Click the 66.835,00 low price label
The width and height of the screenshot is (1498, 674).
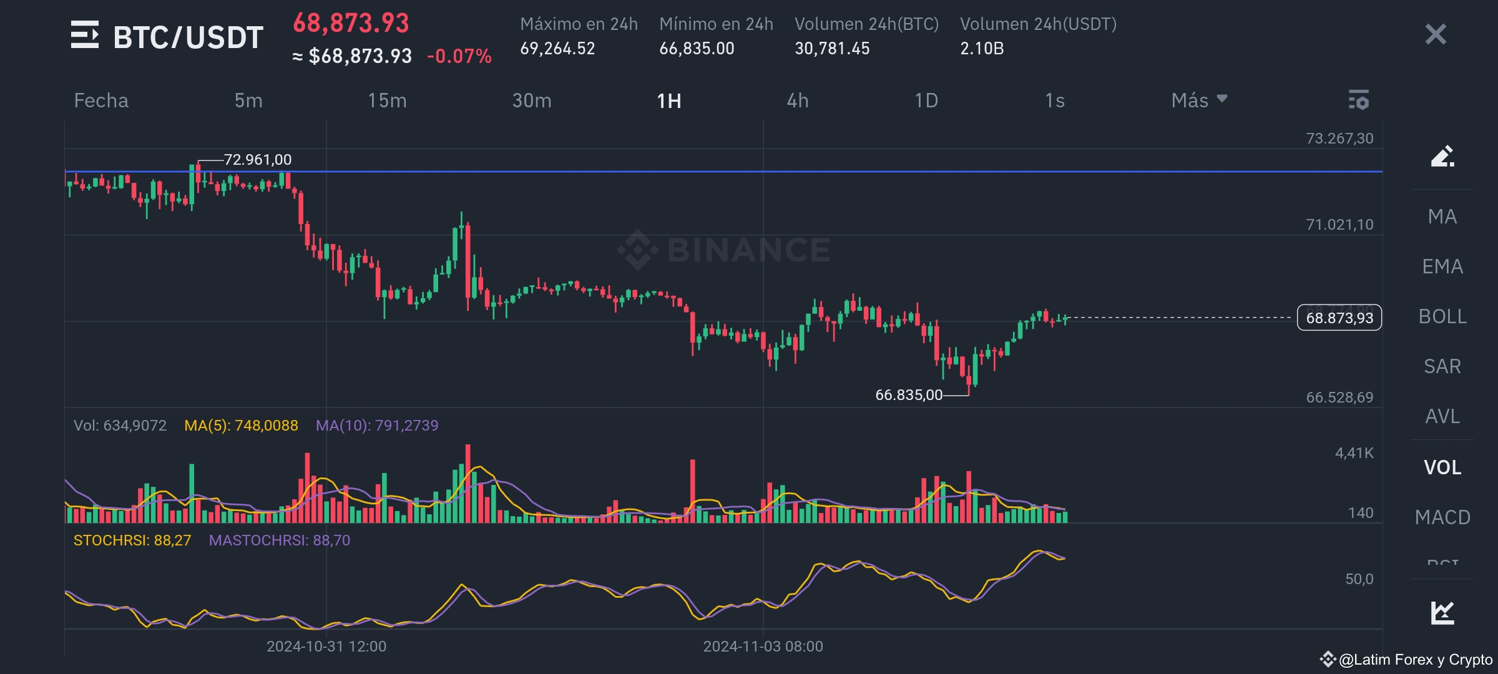pyautogui.click(x=909, y=395)
